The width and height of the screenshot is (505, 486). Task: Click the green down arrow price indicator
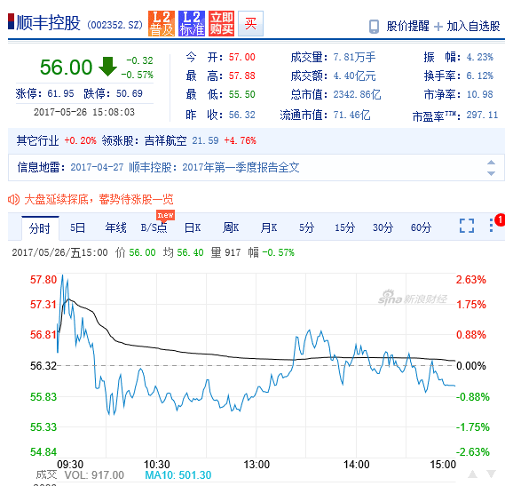point(107,67)
